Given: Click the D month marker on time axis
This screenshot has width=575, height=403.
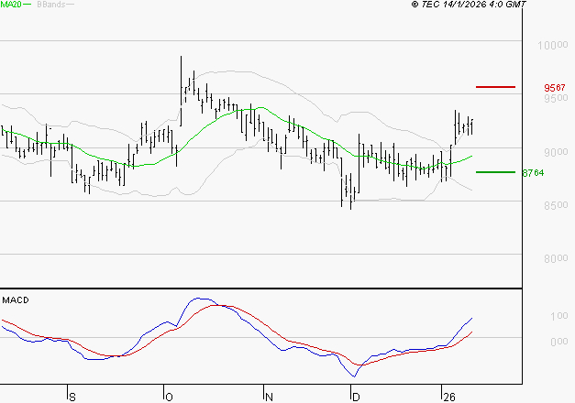Looking at the screenshot, I should pyautogui.click(x=356, y=397).
